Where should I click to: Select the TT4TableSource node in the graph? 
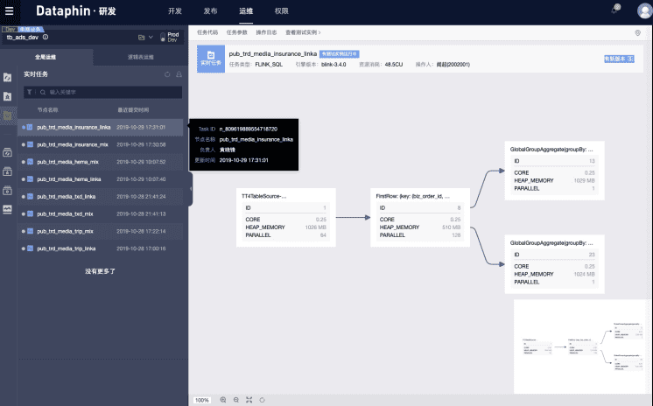286,217
